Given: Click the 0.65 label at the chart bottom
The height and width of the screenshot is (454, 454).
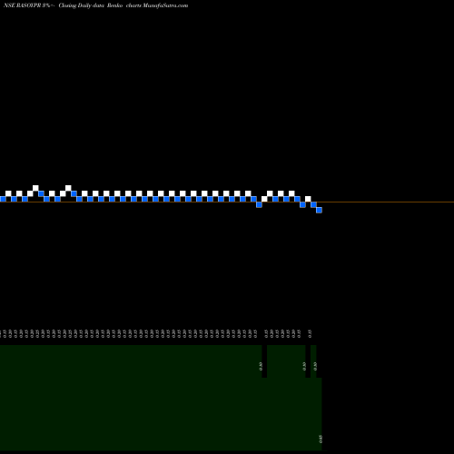Looking at the screenshot, I should 321,439.
